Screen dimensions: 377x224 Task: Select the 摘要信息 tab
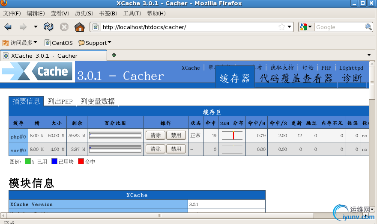pos(26,101)
